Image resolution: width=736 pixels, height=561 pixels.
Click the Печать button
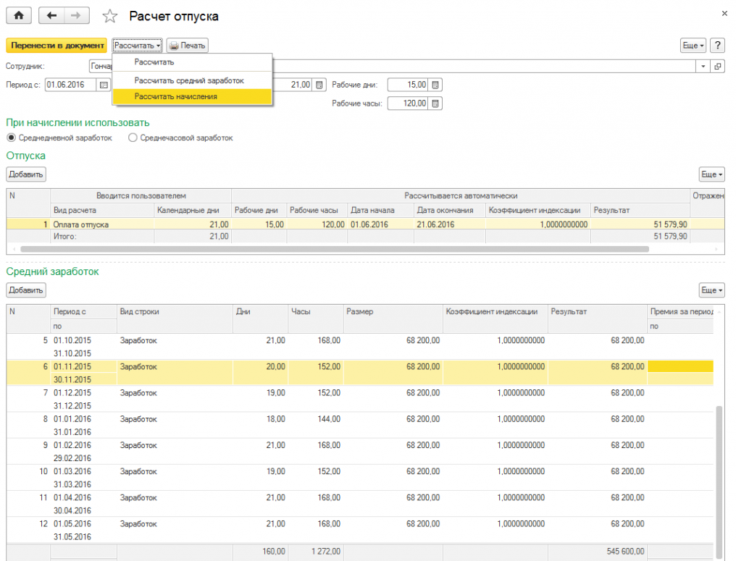[x=188, y=46]
